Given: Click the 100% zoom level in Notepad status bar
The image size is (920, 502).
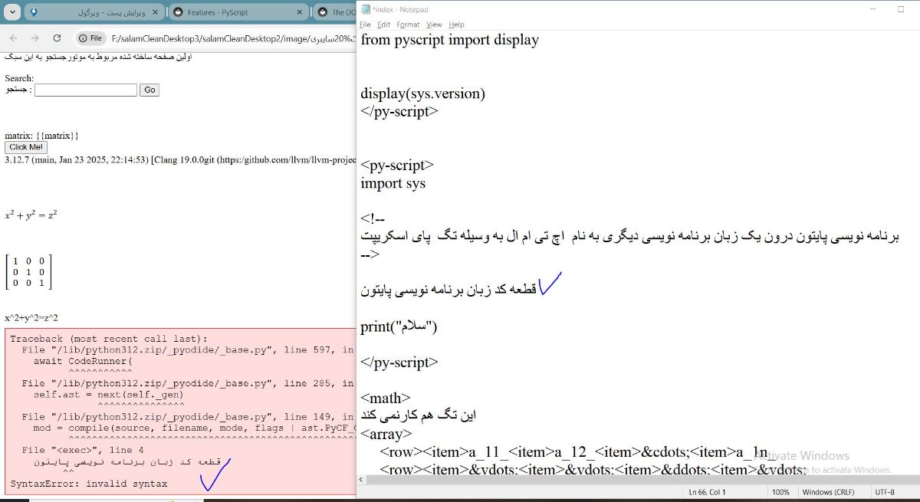Looking at the screenshot, I should [781, 492].
